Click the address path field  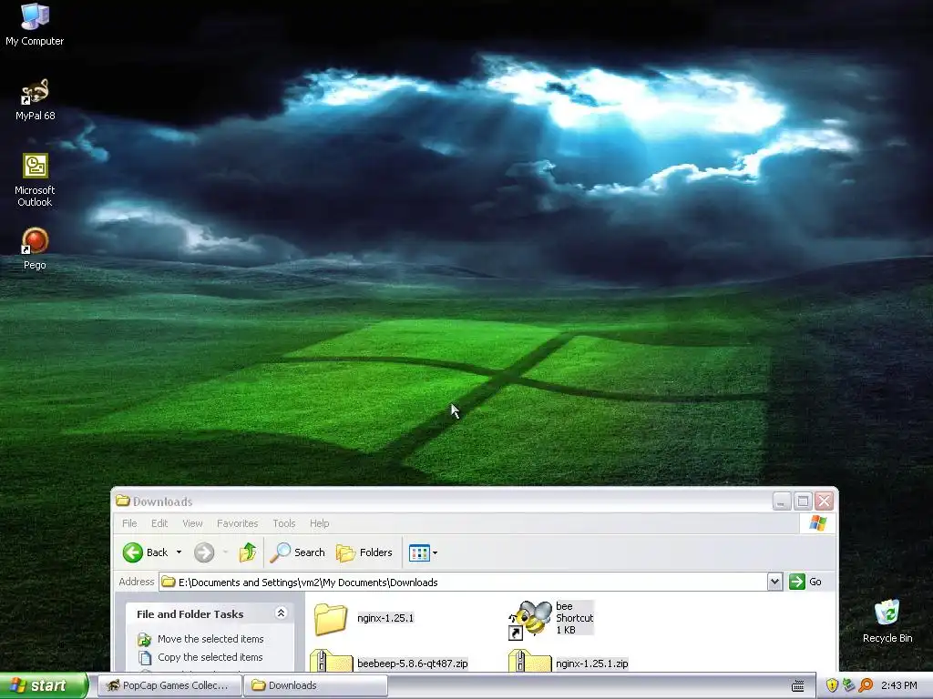pos(463,582)
